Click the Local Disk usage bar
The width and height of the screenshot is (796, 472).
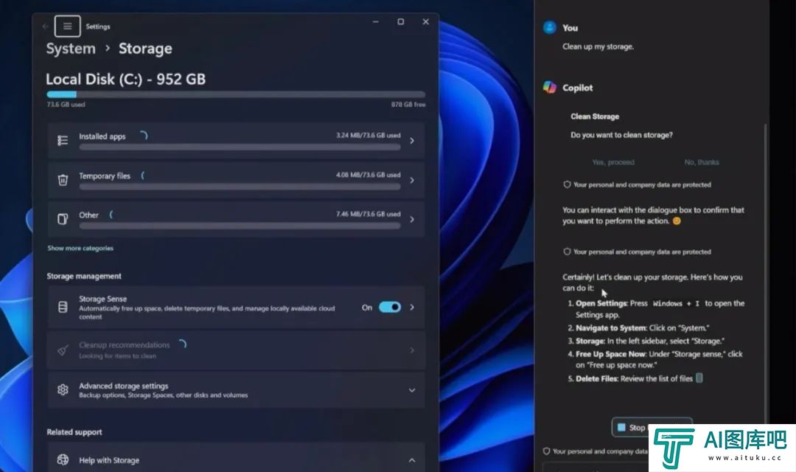click(x=236, y=94)
